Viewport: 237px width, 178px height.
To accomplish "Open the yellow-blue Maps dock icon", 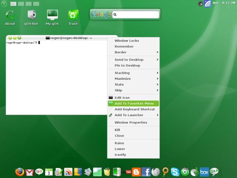I will point(78,172).
